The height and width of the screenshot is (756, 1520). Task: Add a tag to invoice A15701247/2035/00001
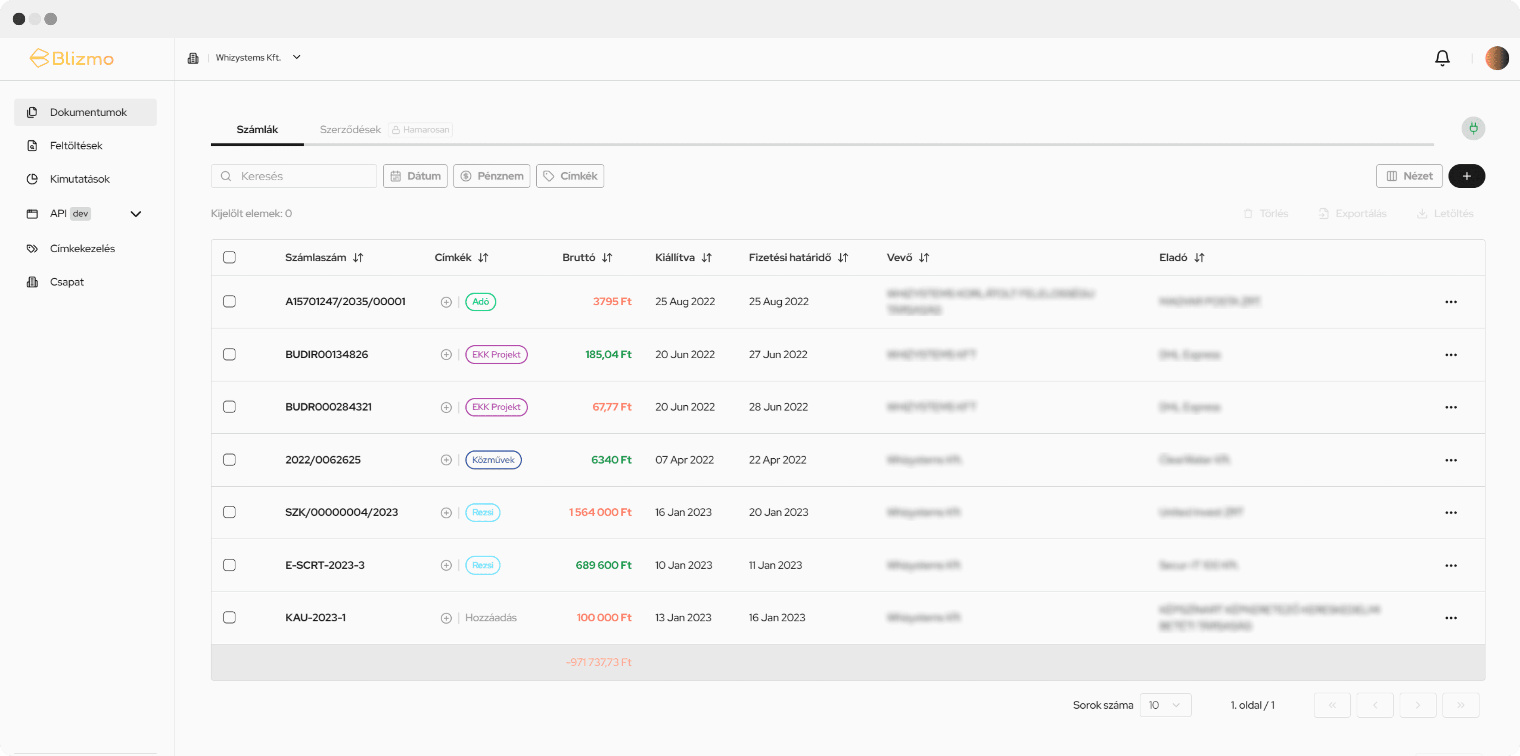pyautogui.click(x=446, y=302)
